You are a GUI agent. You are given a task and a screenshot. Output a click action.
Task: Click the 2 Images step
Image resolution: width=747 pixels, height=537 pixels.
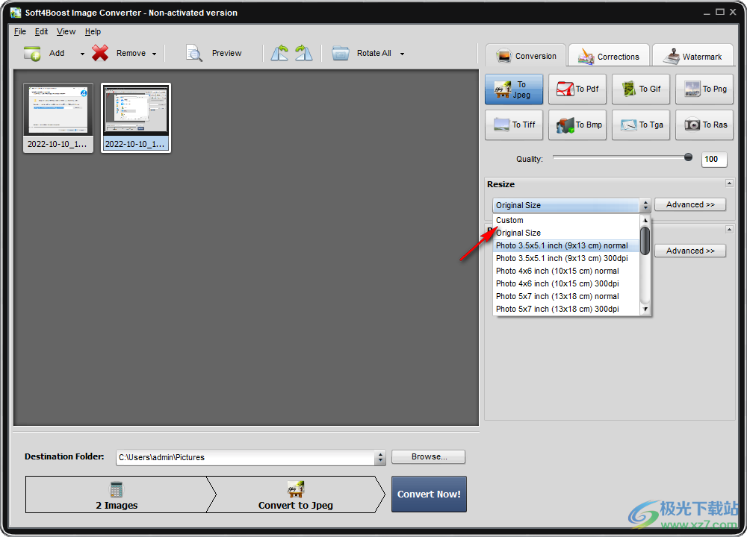(x=117, y=494)
